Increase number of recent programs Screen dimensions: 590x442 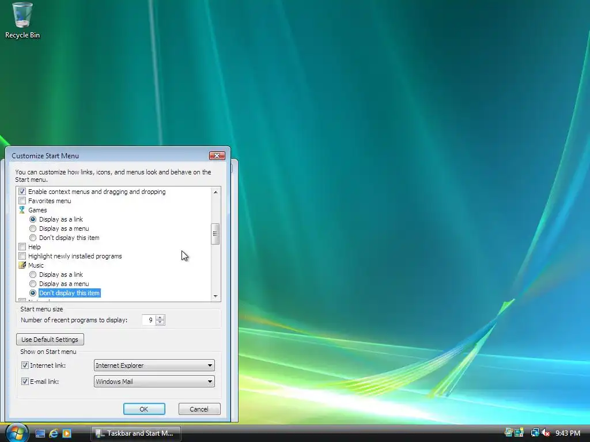point(160,318)
